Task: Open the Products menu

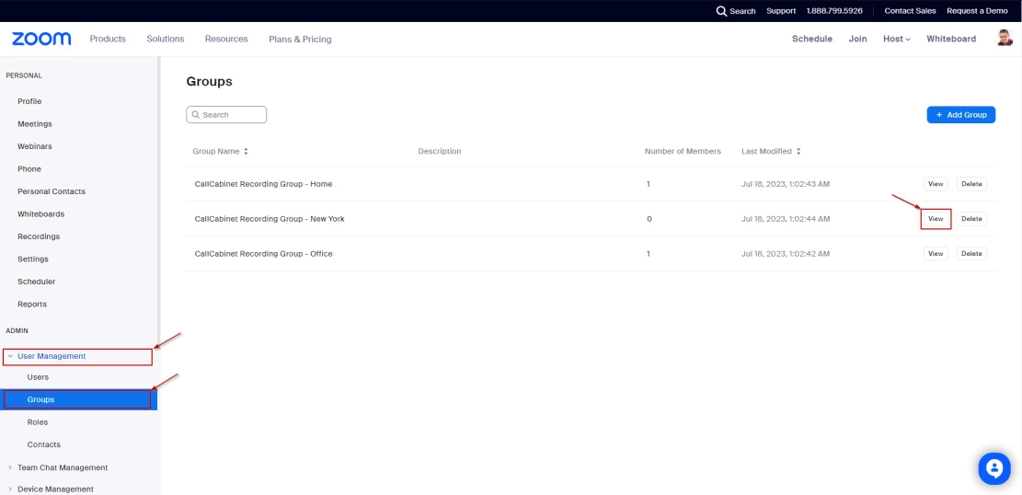Action: (108, 40)
